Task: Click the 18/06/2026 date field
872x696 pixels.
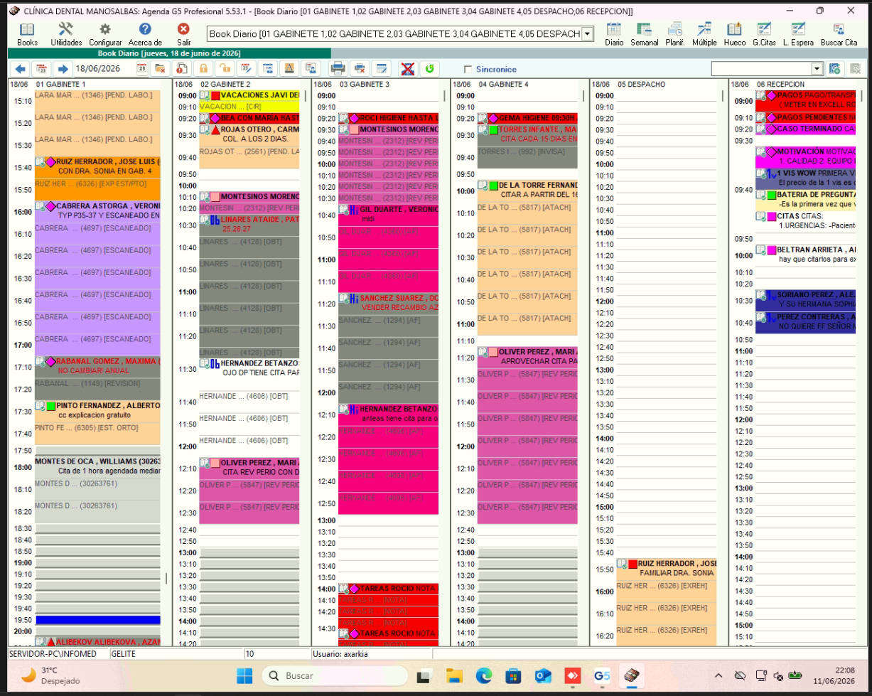Action: [x=104, y=68]
